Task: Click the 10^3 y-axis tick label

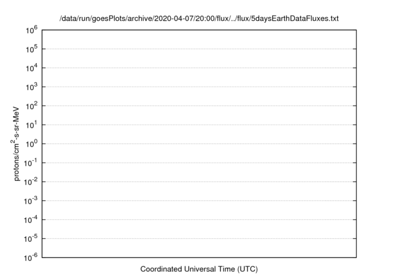Action: (x=31, y=87)
